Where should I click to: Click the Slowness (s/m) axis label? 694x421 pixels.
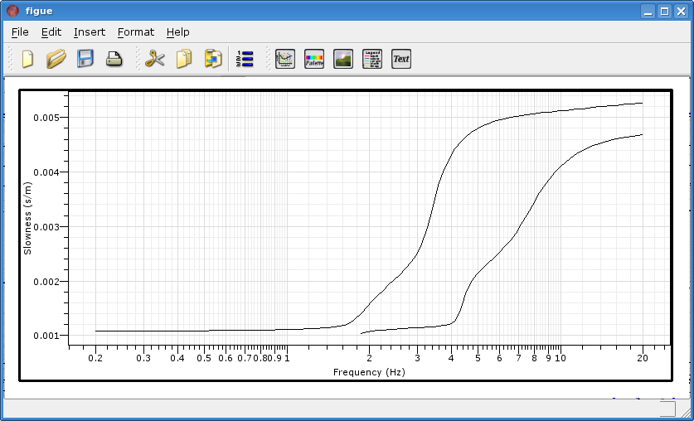click(27, 218)
